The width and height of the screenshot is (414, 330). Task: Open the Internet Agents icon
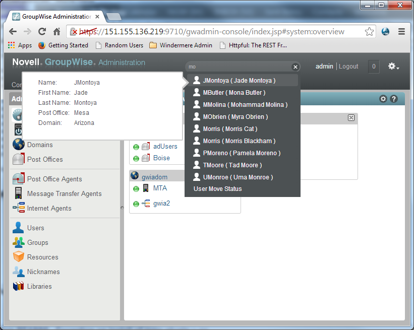[19, 208]
